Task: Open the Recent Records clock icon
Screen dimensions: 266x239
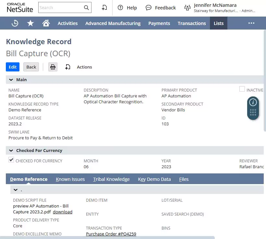Action: 15,23
